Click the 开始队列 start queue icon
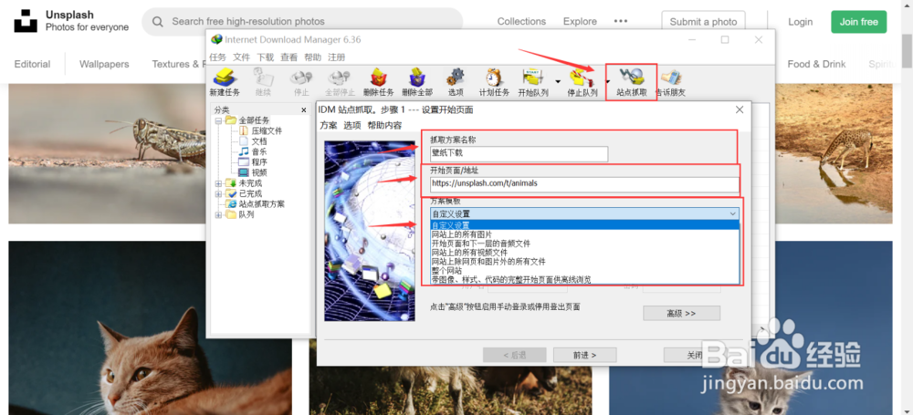Image resolution: width=913 pixels, height=415 pixels. point(533,82)
